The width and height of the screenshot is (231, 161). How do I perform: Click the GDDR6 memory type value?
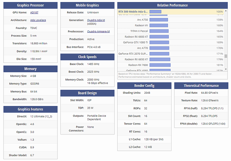tap(35, 84)
